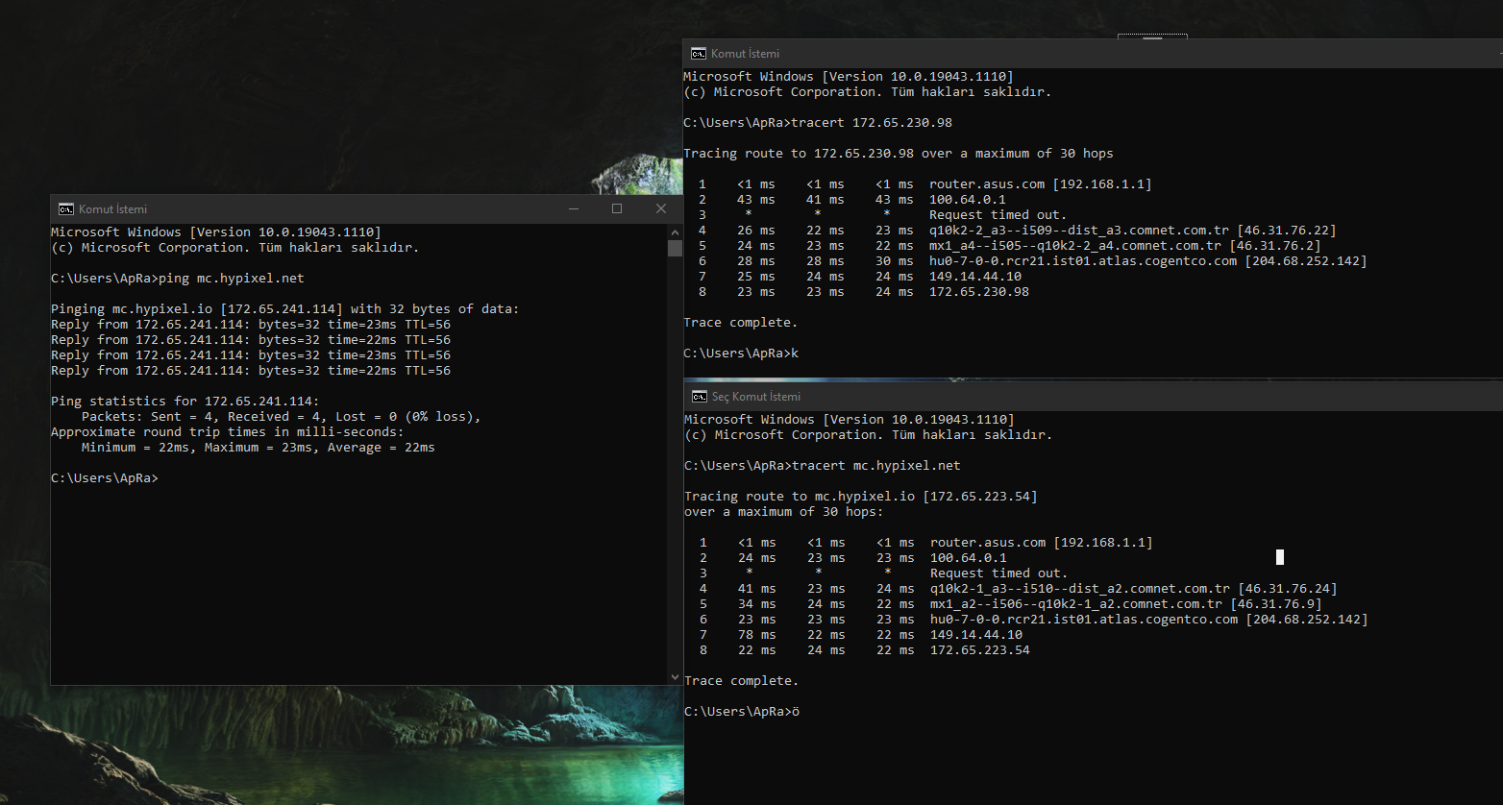1503x805 pixels.
Task: Click scroll-down arrow in ping window
Action: click(x=675, y=677)
